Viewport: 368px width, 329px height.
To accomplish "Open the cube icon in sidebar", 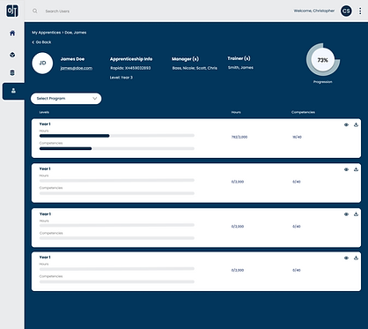I will coord(12,55).
